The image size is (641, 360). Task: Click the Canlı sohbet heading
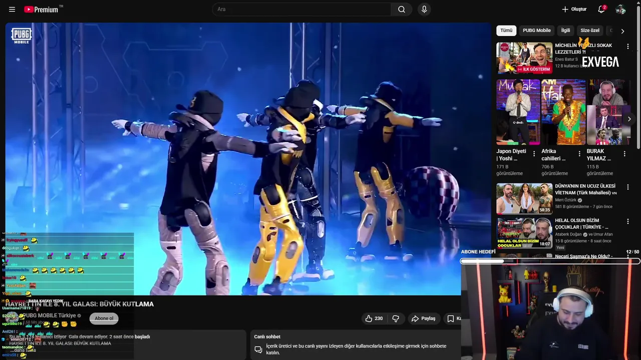click(267, 336)
